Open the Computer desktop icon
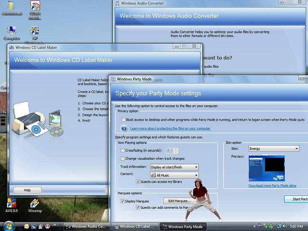The width and height of the screenshot is (308, 231). (12, 33)
